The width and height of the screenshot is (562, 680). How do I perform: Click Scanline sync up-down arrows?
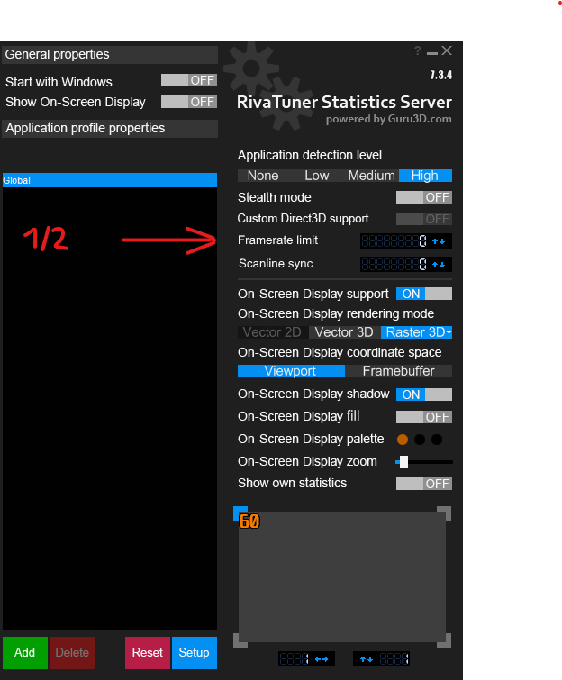[x=439, y=264]
